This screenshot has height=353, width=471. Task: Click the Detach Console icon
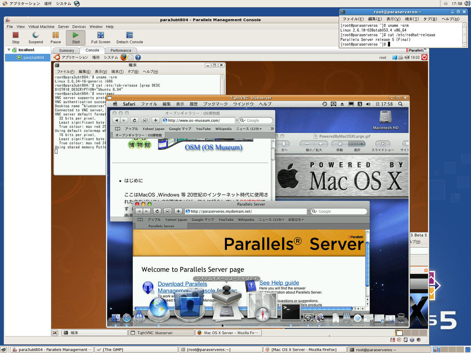tap(130, 35)
